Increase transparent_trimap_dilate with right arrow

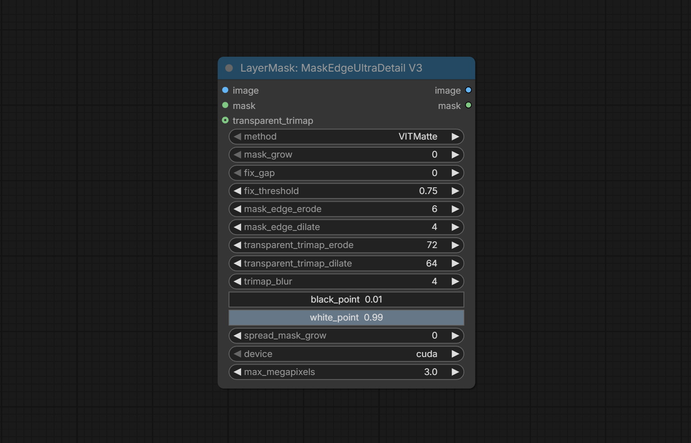pyautogui.click(x=455, y=263)
